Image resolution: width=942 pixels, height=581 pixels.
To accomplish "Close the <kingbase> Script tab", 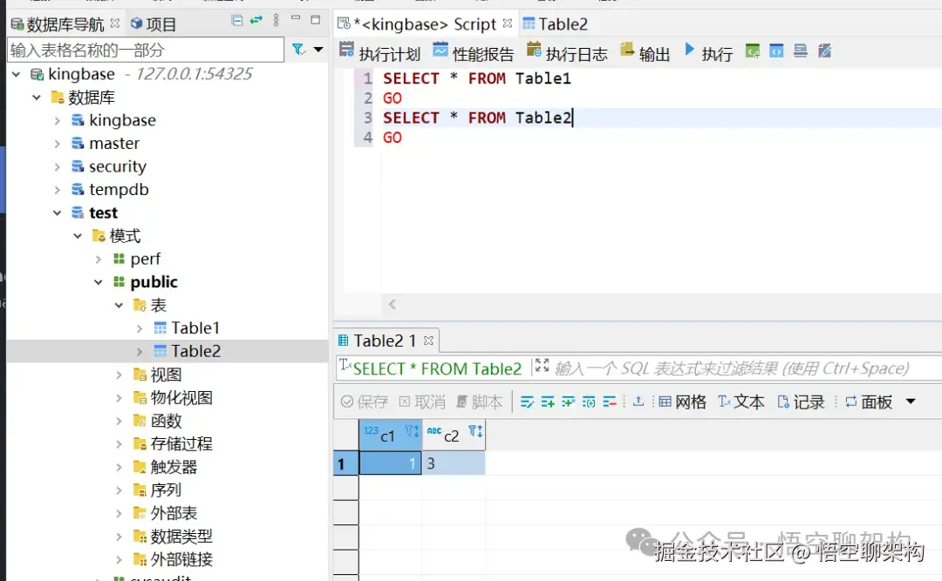I will tap(508, 23).
